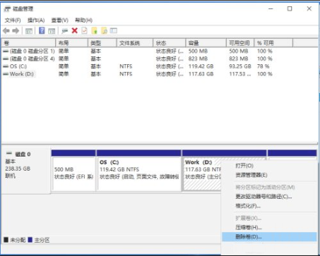Open the 查看(V) menu
Image resolution: width=320 pixels, height=256 pixels.
[60, 20]
